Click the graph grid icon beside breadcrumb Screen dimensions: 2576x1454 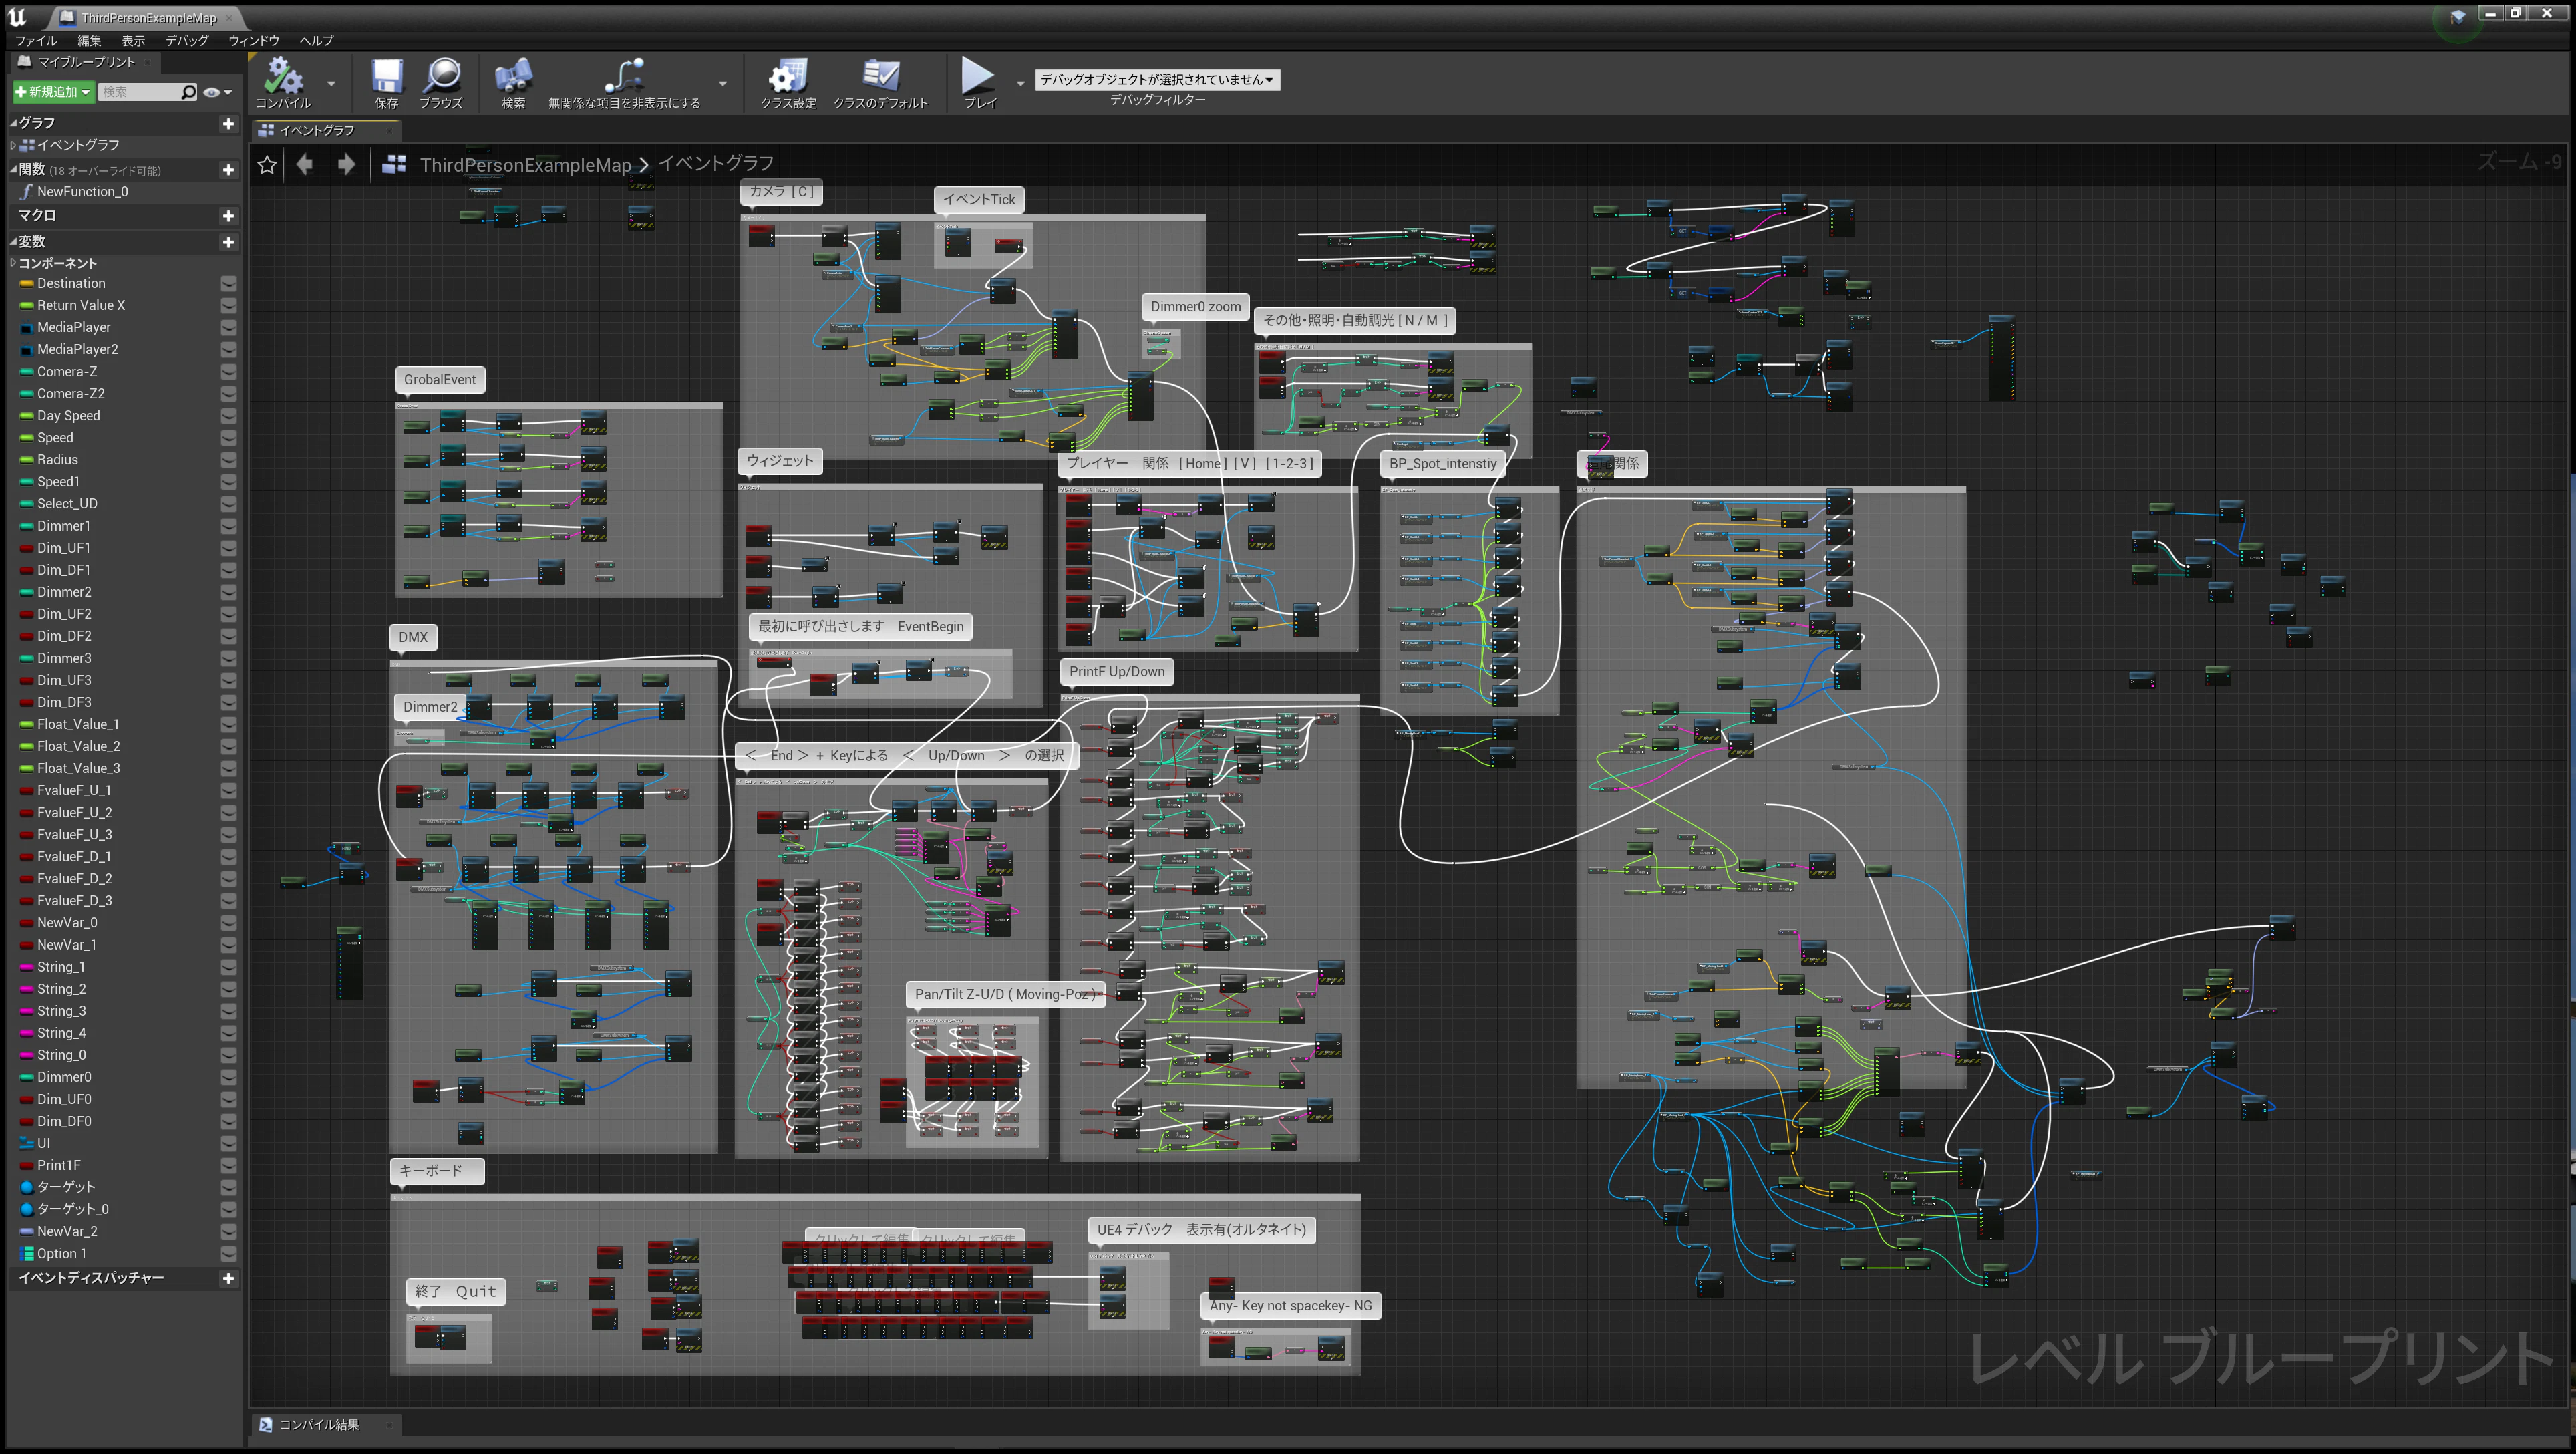tap(394, 164)
